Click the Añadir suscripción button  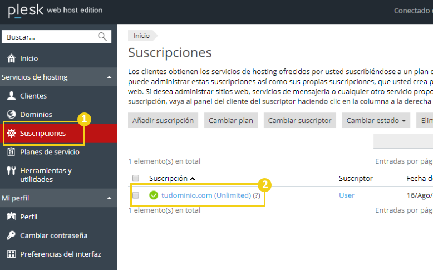click(x=163, y=120)
